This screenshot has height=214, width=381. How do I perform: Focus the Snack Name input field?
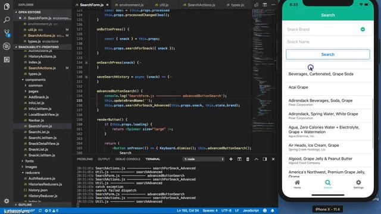click(x=328, y=42)
